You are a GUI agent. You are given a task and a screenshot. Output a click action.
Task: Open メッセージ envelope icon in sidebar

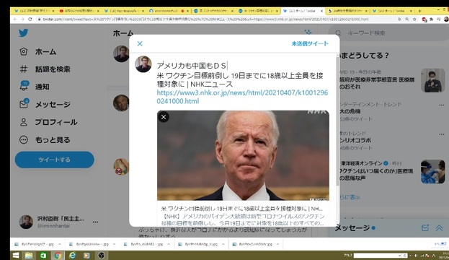click(24, 104)
